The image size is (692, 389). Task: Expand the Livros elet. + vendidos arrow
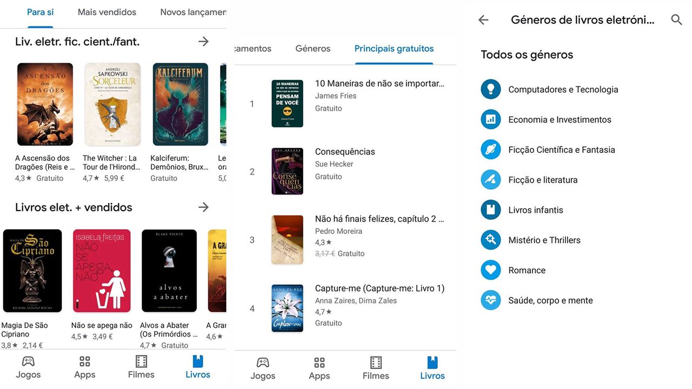pos(203,207)
